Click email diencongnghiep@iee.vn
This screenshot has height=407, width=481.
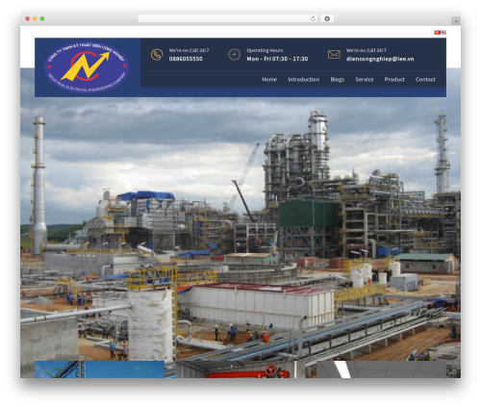tap(380, 59)
